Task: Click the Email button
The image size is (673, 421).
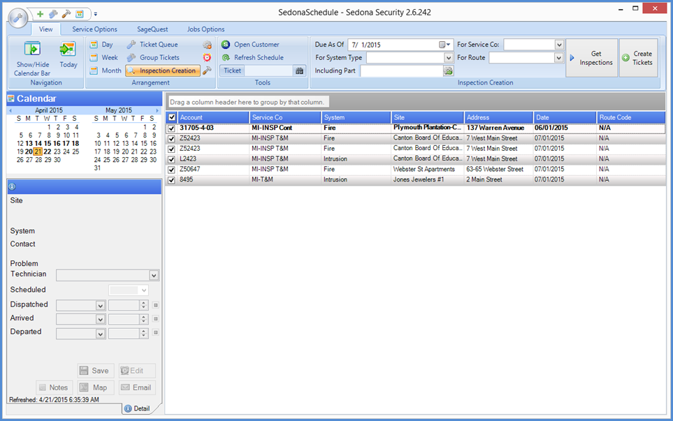Action: point(137,387)
